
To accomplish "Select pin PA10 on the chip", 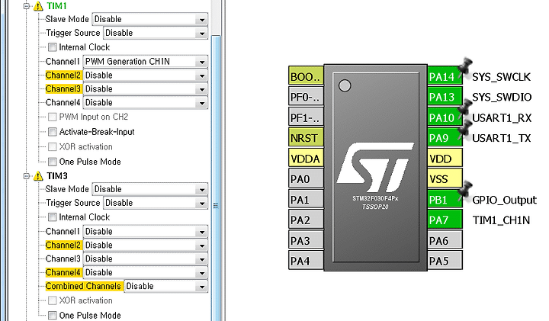I will pos(445,117).
